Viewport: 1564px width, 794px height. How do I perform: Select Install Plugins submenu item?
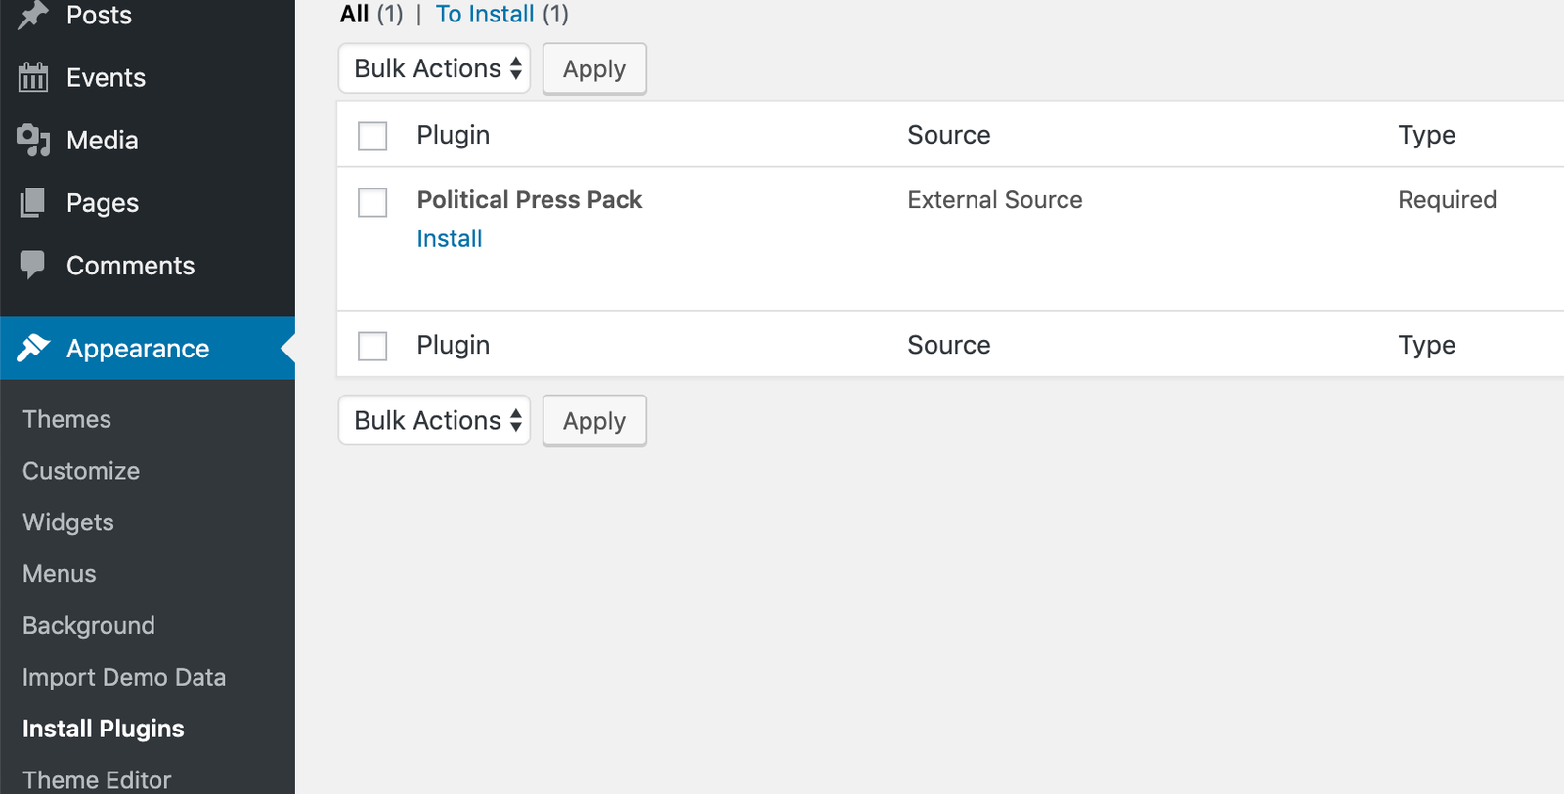tap(104, 729)
